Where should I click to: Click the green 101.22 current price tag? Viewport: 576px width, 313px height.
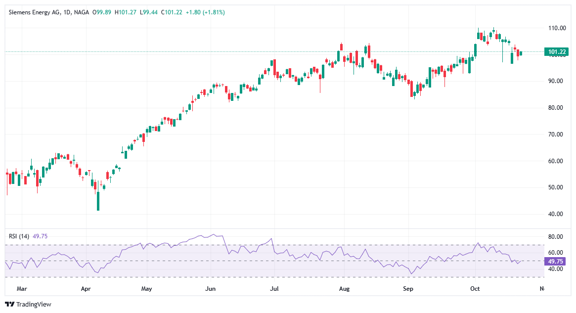[556, 52]
